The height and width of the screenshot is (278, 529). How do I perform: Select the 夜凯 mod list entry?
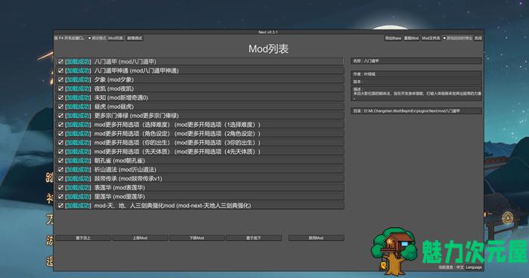tap(200, 88)
